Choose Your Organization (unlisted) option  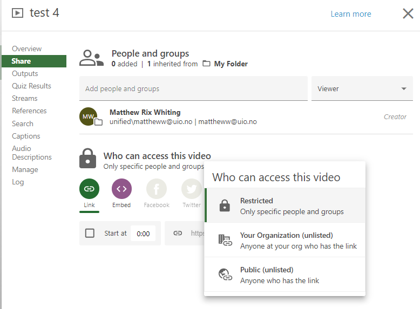point(284,240)
